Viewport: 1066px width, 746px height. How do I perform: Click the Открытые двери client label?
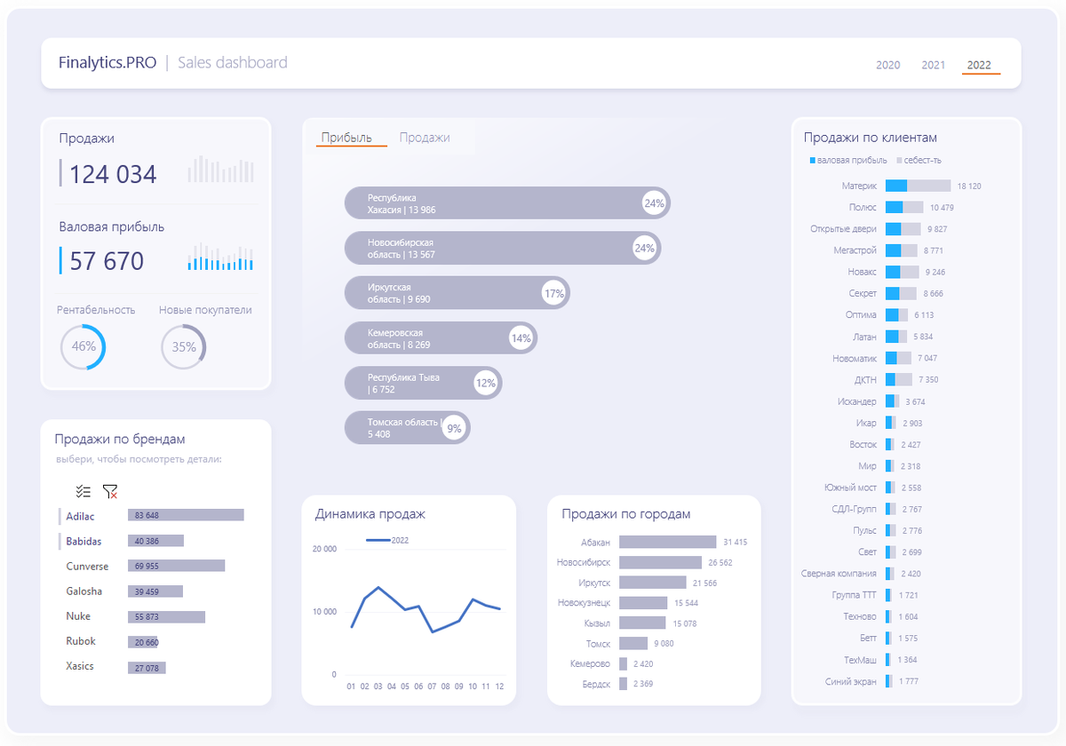click(843, 228)
